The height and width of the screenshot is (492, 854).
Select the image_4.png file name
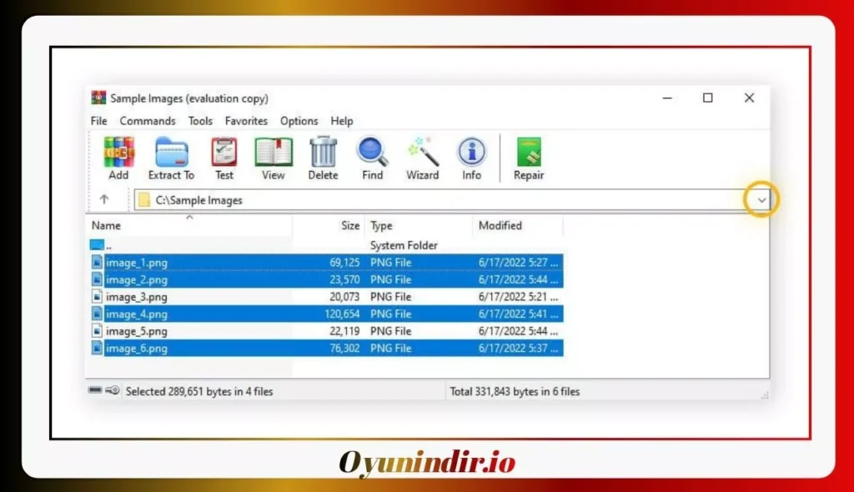click(137, 314)
